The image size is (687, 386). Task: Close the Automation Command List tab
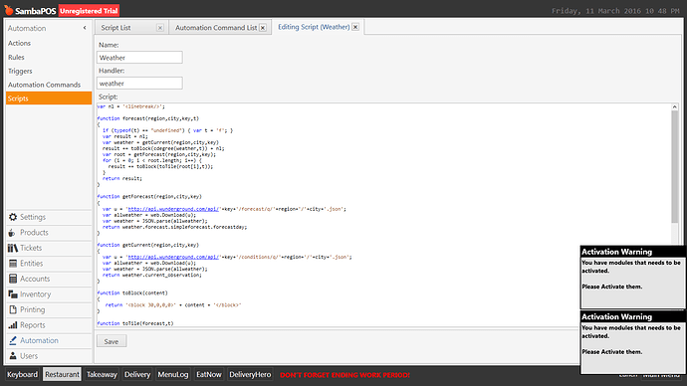263,28
